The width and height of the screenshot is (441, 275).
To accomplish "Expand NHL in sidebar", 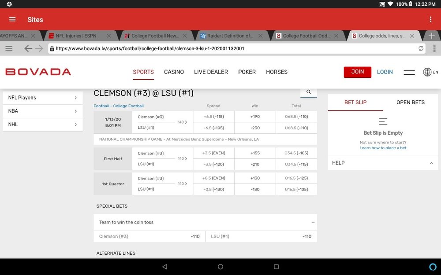I will [43, 125].
